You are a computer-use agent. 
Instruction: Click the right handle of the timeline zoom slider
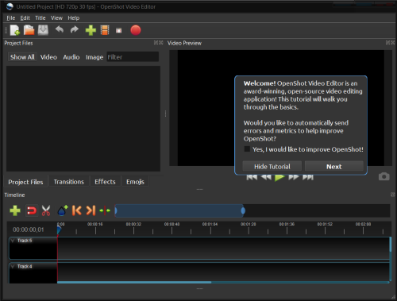click(x=243, y=210)
